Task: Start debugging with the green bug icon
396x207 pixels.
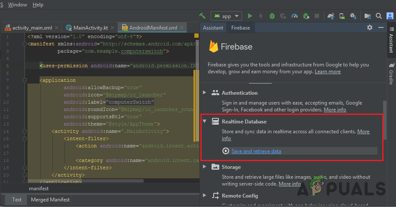Action: 272,16
